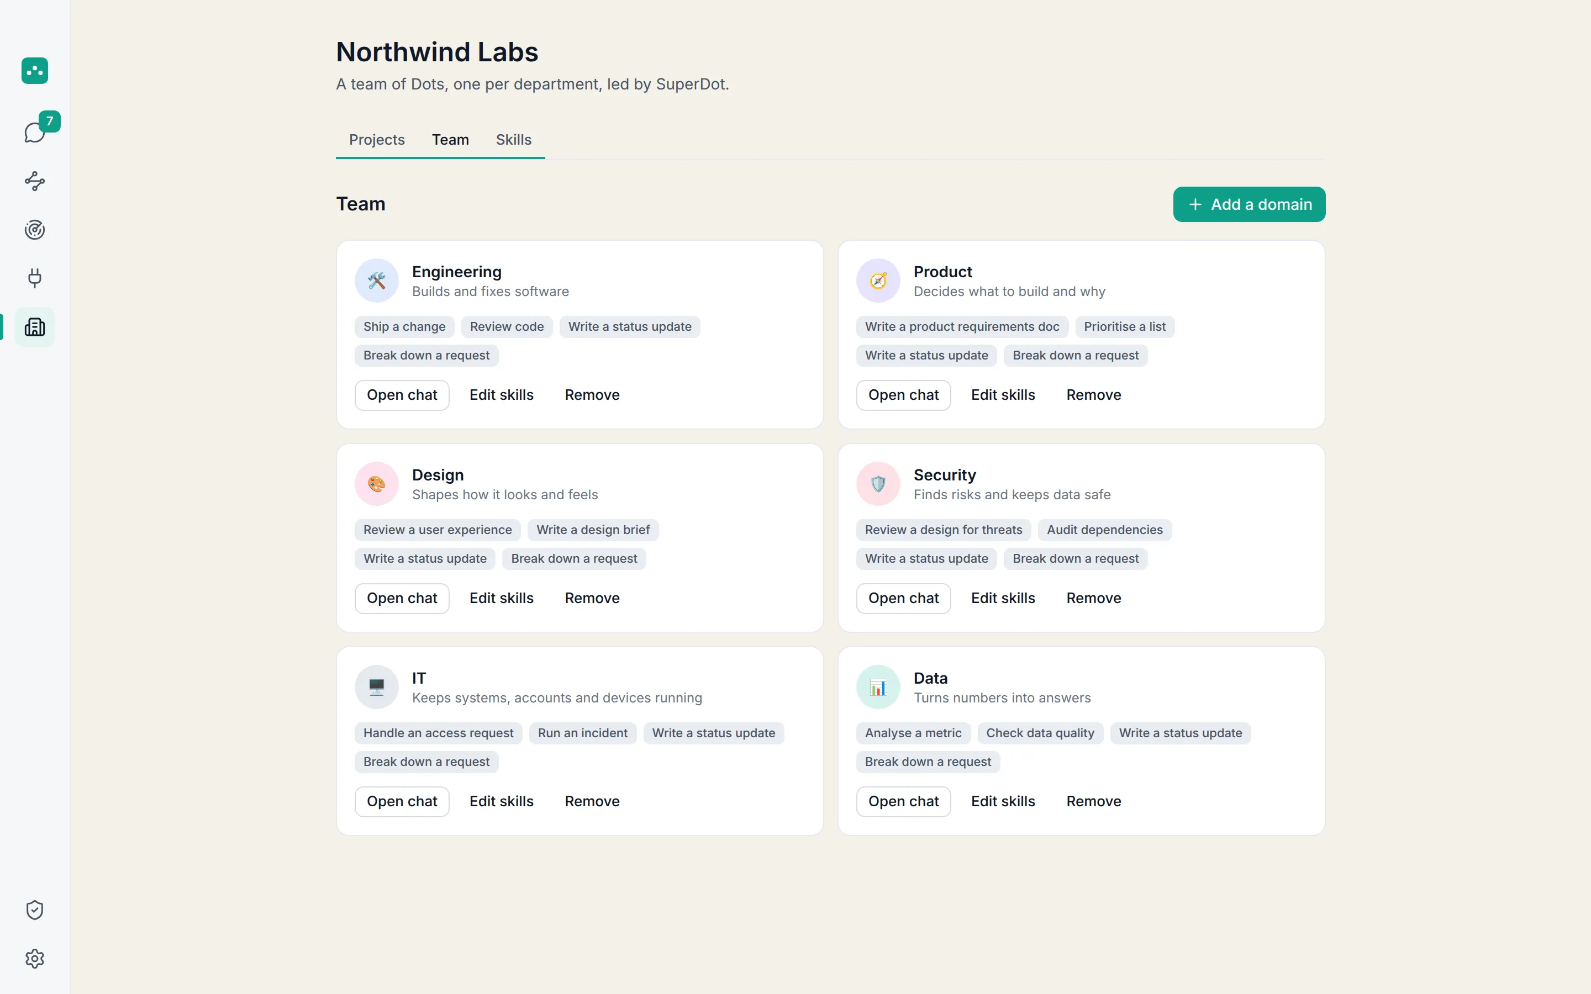Click the Write a design brief tag
Screen dimensions: 1591x994
click(593, 530)
